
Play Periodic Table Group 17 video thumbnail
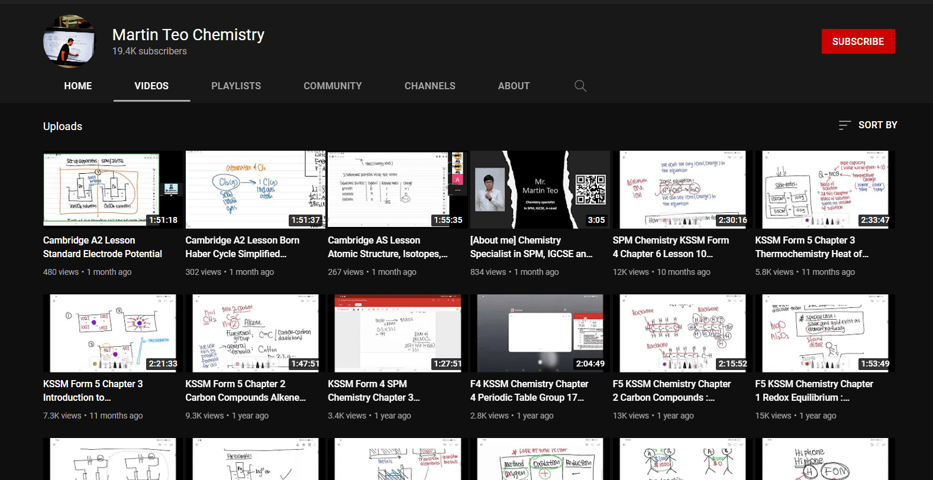(x=540, y=333)
